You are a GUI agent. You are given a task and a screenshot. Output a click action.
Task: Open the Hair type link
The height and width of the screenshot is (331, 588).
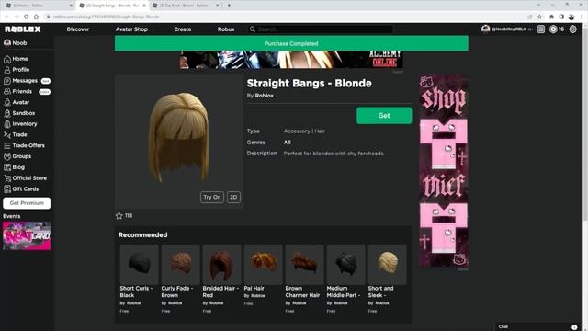pyautogui.click(x=320, y=131)
